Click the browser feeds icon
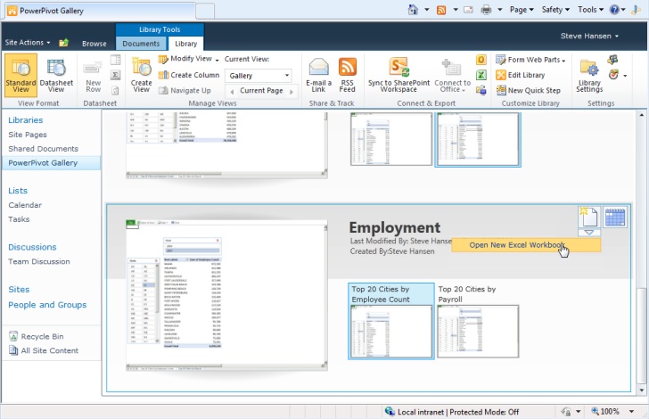 click(441, 10)
